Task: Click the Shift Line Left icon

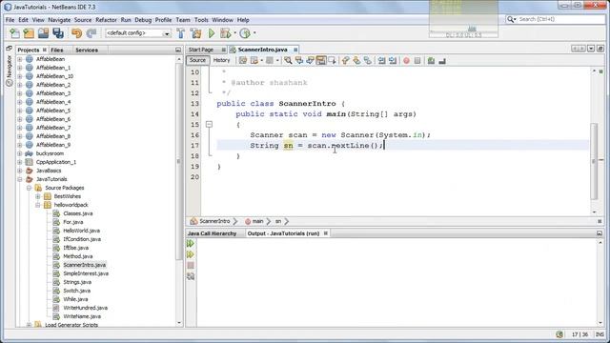Action: tap(381, 61)
